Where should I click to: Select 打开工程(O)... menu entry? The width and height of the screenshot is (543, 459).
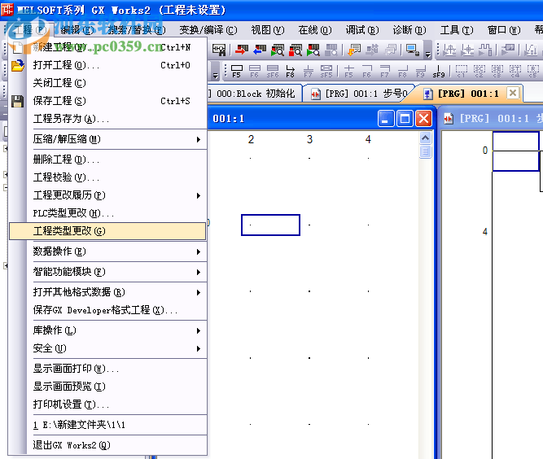tap(108, 65)
